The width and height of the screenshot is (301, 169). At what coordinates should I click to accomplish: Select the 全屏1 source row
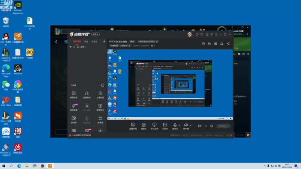[87, 47]
